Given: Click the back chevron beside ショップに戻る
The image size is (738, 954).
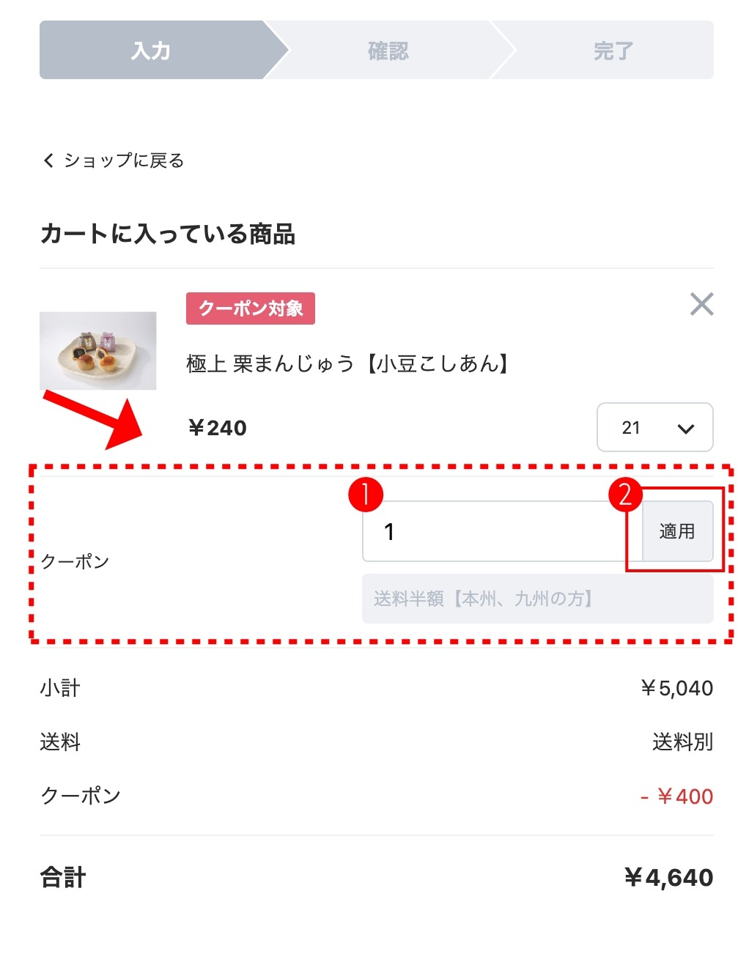Looking at the screenshot, I should [48, 160].
